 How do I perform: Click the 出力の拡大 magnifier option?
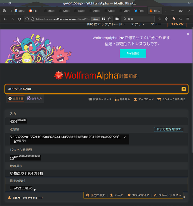tap(96, 195)
